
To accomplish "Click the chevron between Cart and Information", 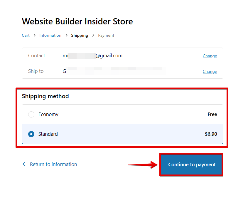I will (x=35, y=35).
